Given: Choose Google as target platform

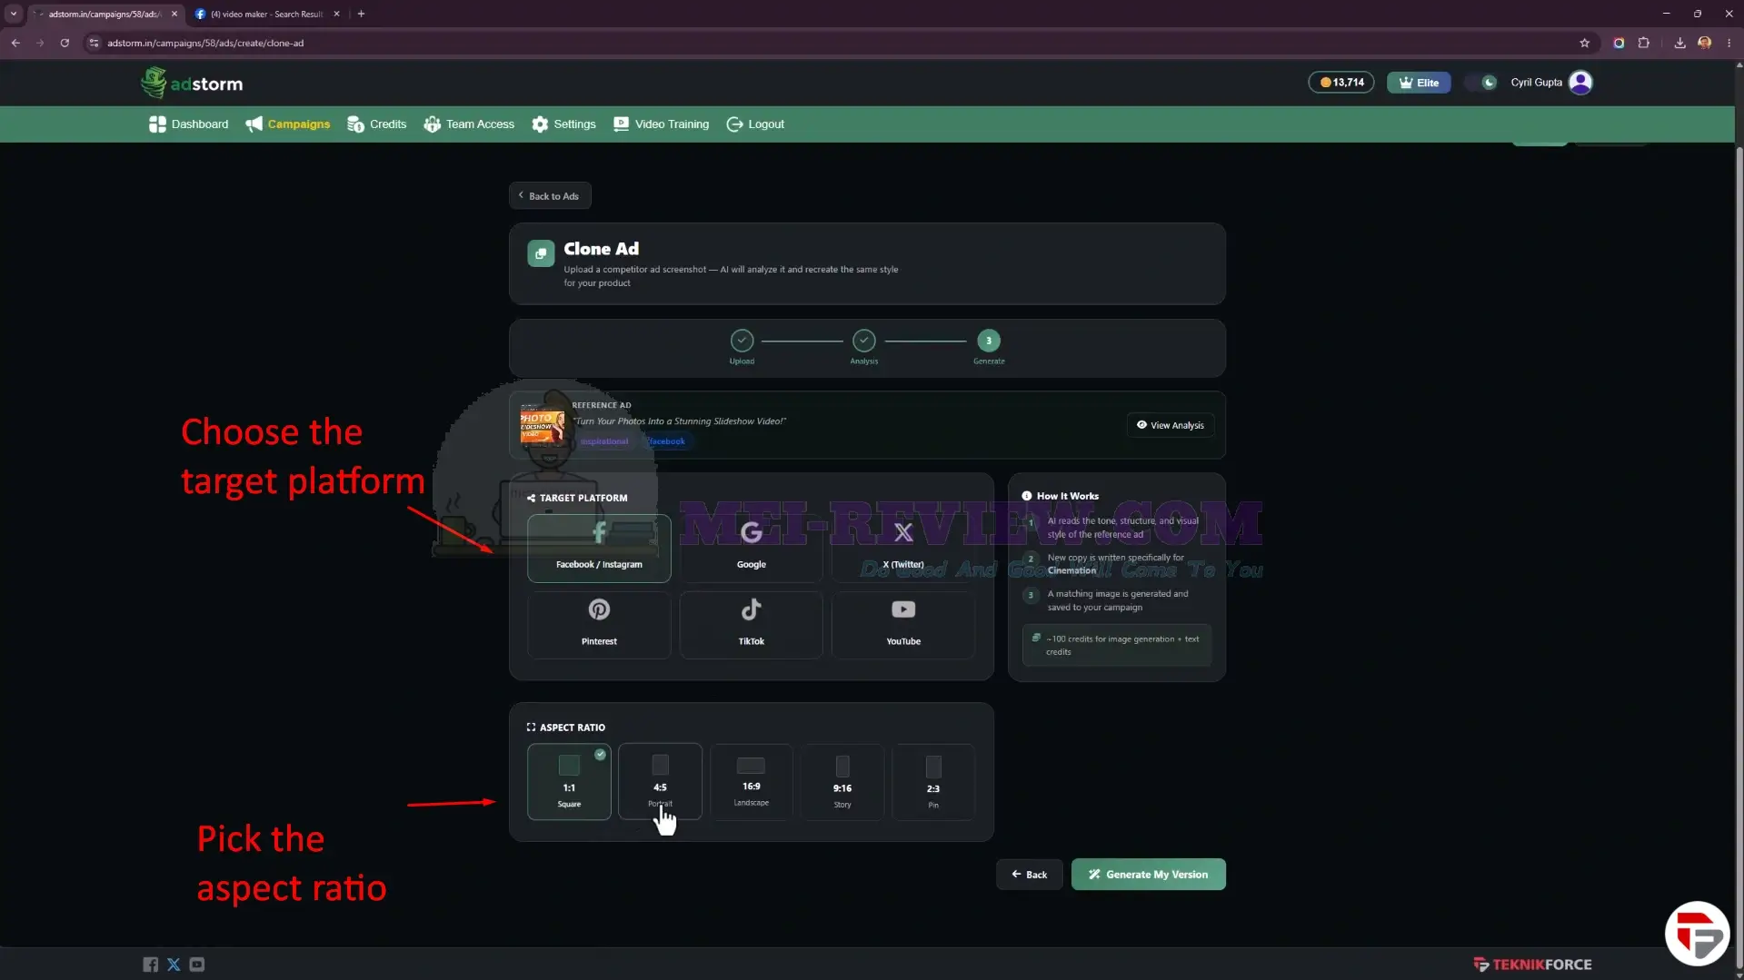Looking at the screenshot, I should [751, 548].
